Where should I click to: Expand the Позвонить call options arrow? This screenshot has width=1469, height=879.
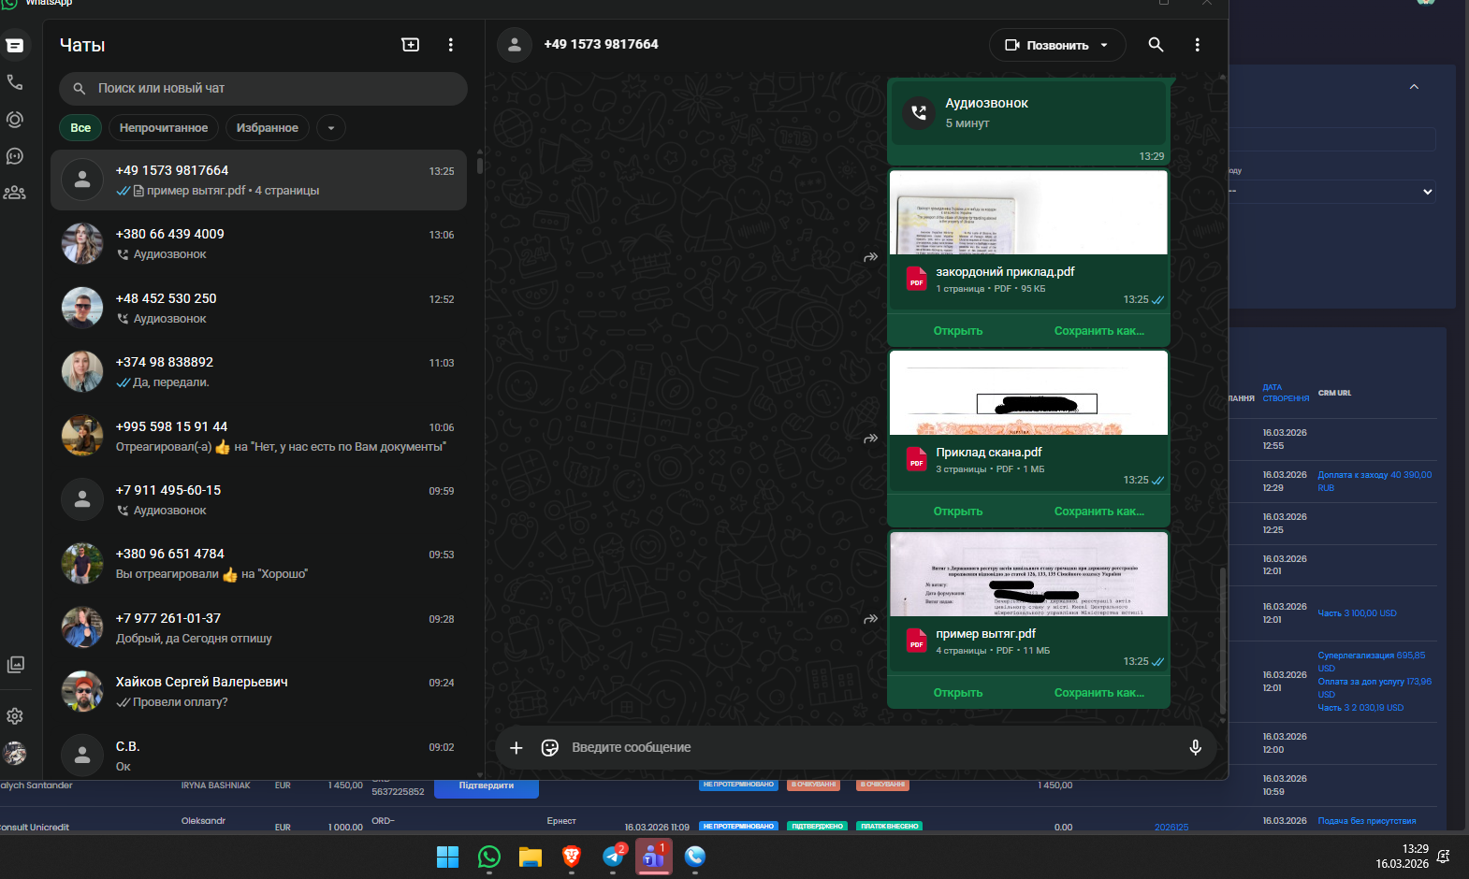pos(1104,45)
